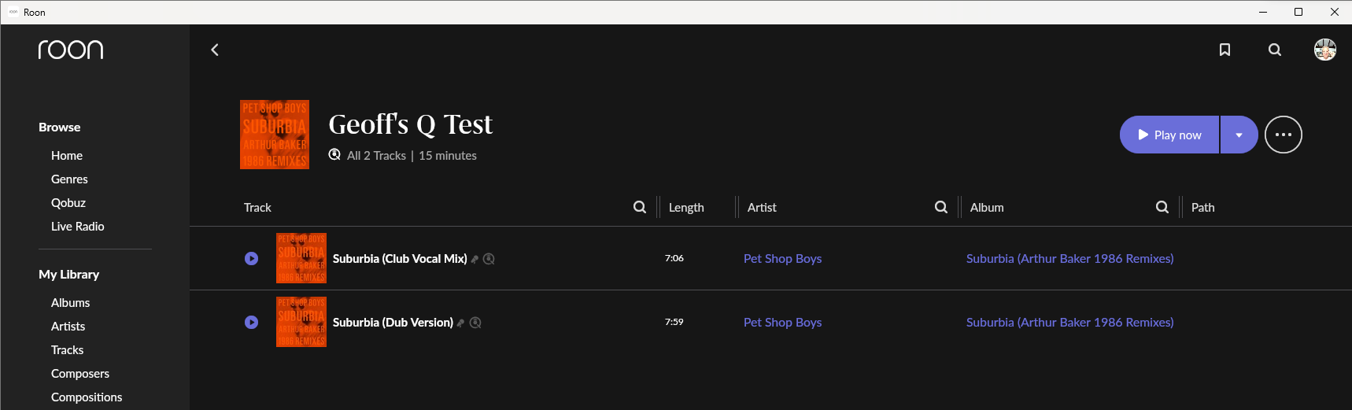Click pick icon beside Dub Version
Image resolution: width=1352 pixels, height=410 pixels.
461,323
